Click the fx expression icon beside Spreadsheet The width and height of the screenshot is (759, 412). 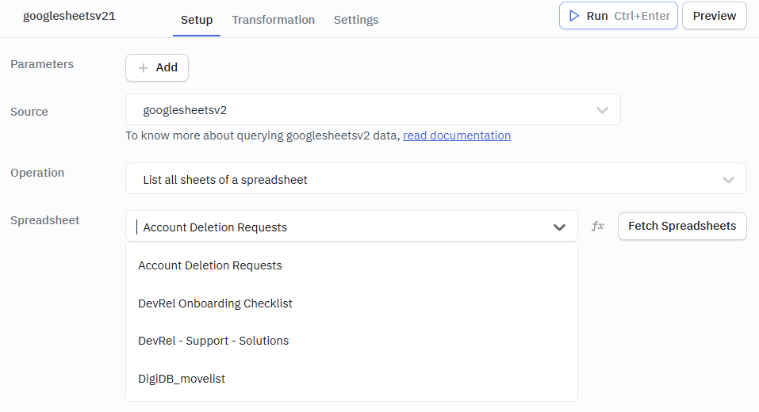pos(598,226)
